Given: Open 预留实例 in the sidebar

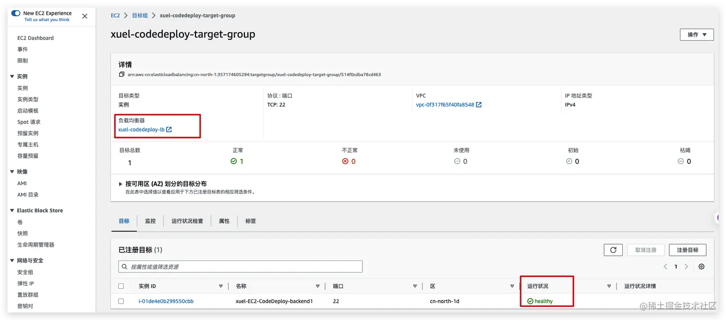Looking at the screenshot, I should [x=28, y=133].
